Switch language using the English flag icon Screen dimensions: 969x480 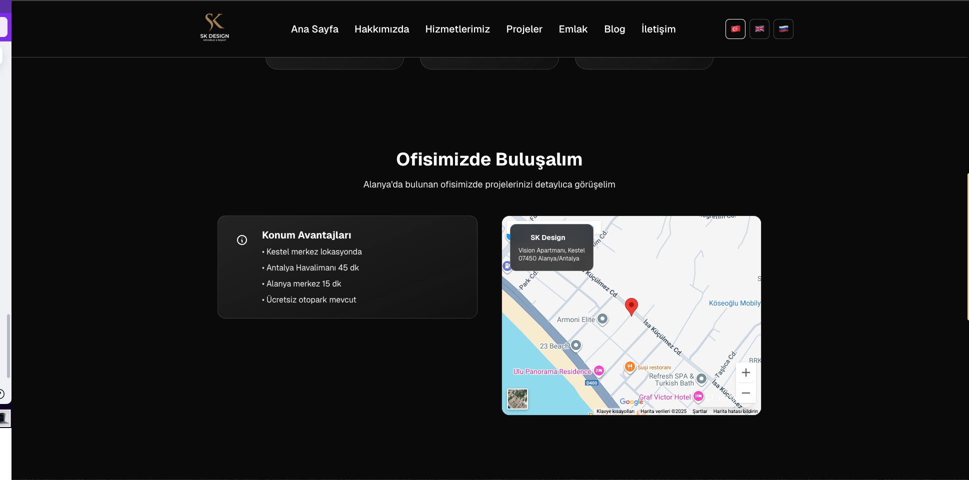point(759,28)
